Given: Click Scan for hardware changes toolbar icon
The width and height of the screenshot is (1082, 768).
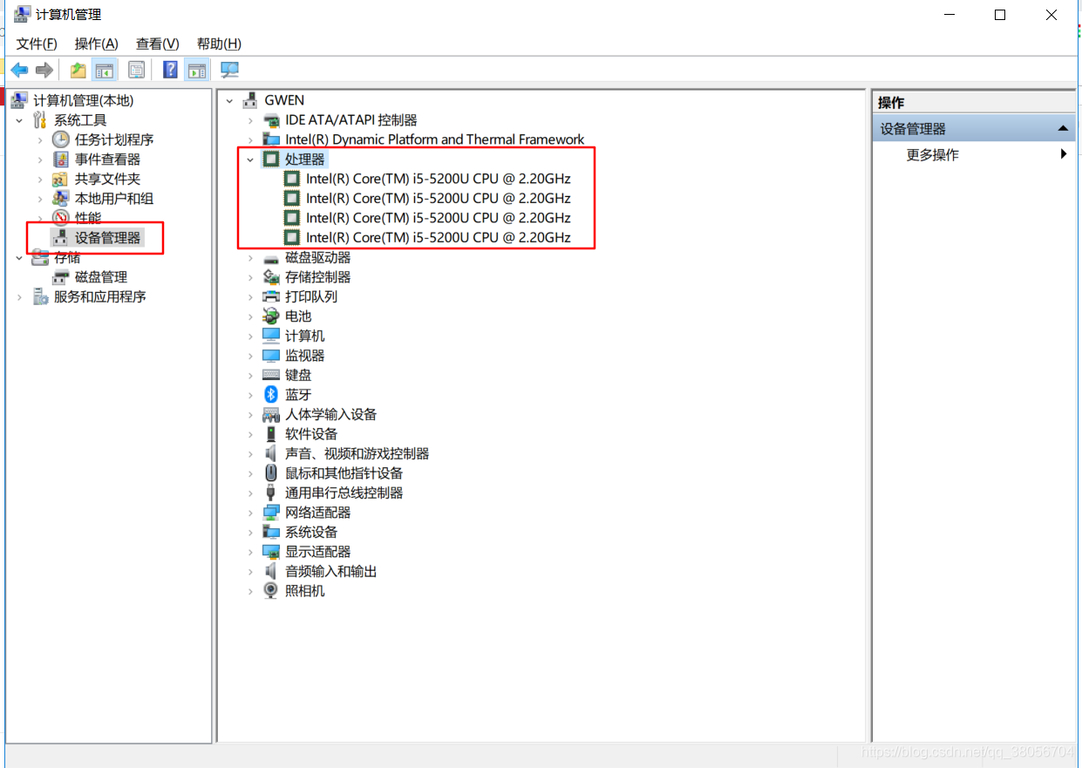Looking at the screenshot, I should 229,70.
